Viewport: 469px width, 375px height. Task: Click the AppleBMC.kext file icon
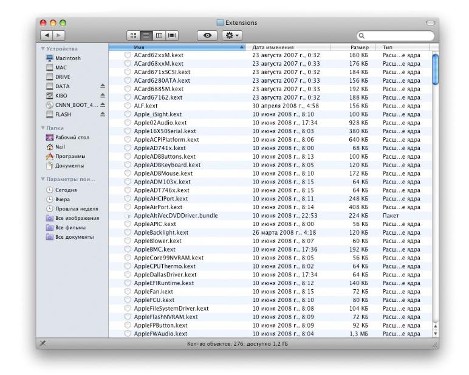click(128, 249)
